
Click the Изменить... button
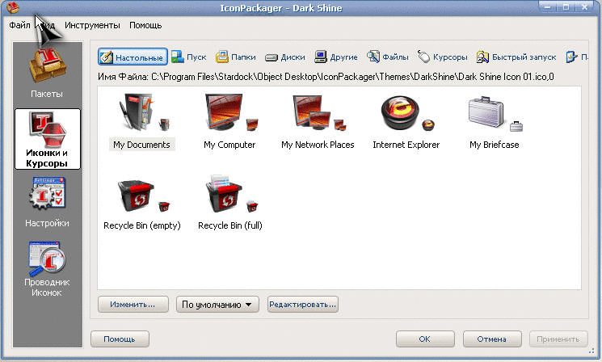[x=133, y=305]
